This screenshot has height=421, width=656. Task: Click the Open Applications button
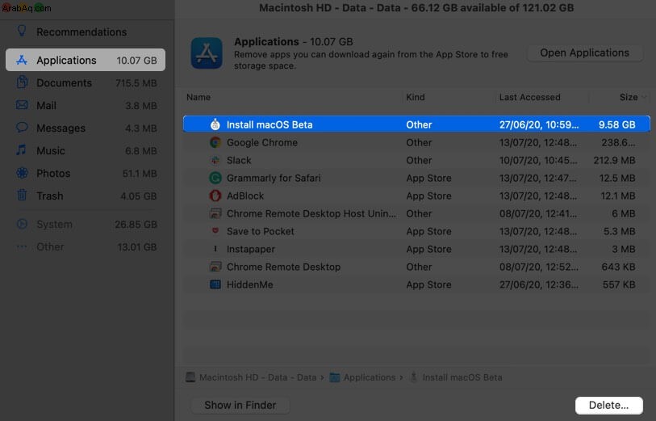point(584,53)
